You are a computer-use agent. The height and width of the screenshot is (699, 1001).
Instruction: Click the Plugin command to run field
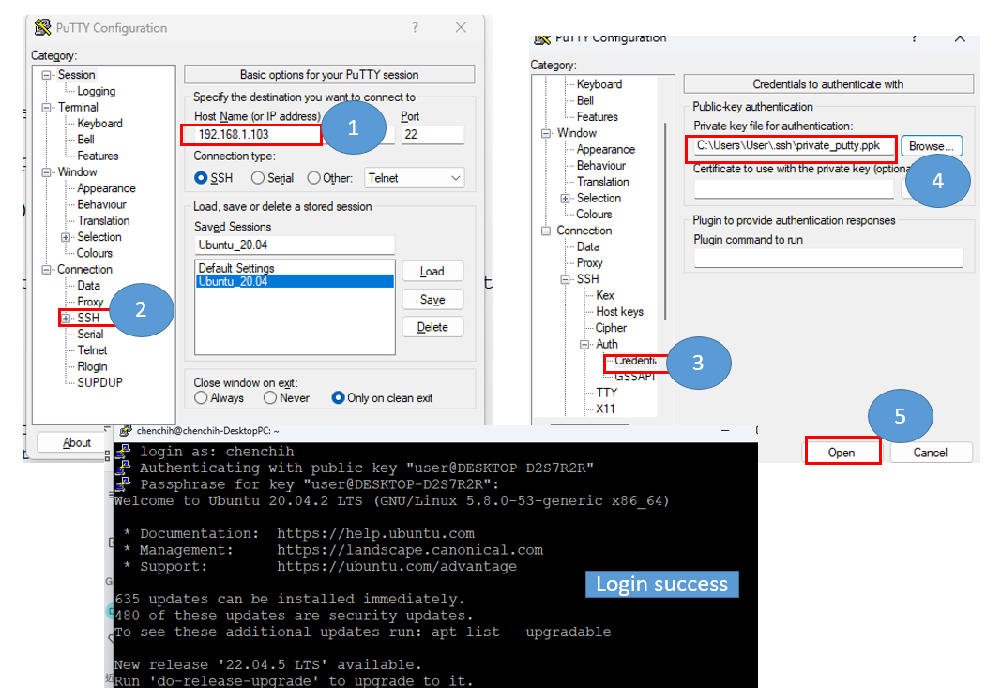[828, 259]
